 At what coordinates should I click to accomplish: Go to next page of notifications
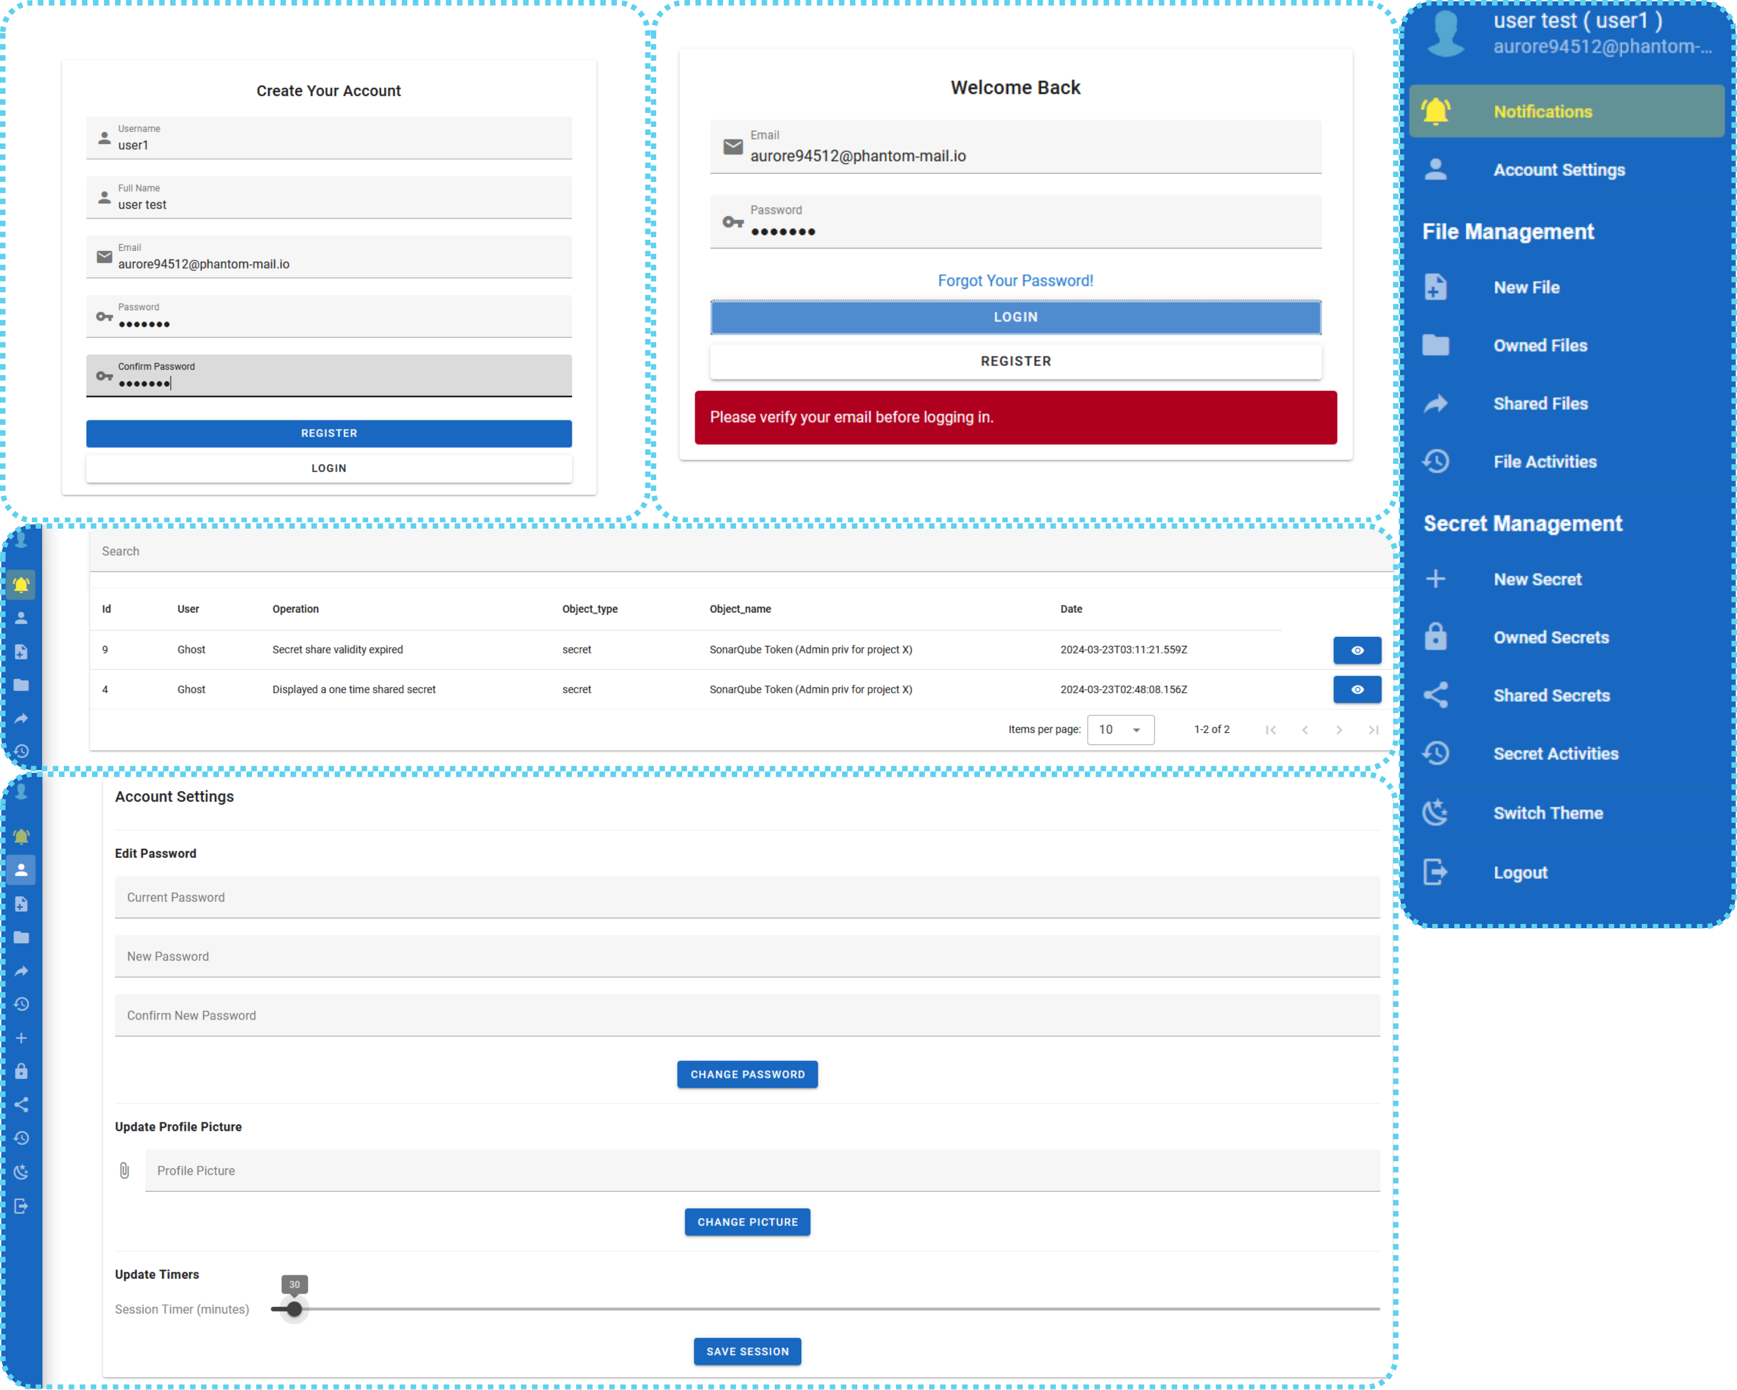1339,730
